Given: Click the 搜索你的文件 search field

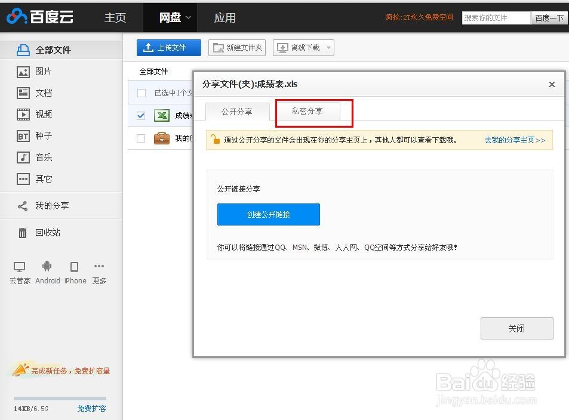Looking at the screenshot, I should click(496, 18).
